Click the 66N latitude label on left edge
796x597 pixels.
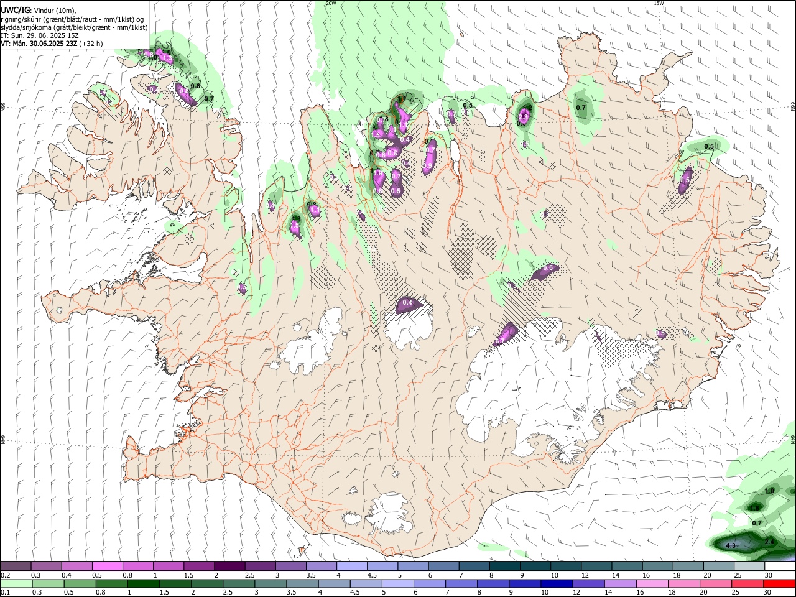click(3, 107)
